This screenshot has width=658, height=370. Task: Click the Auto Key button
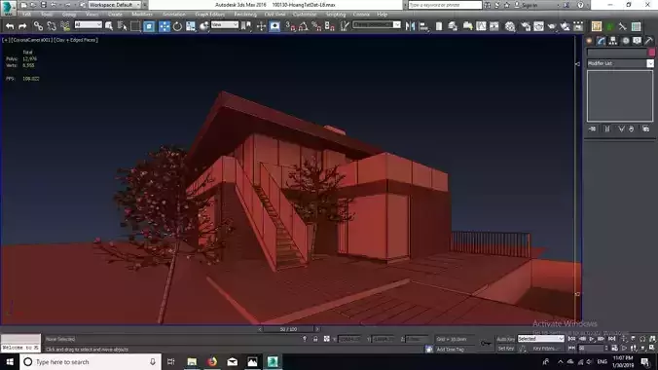506,339
